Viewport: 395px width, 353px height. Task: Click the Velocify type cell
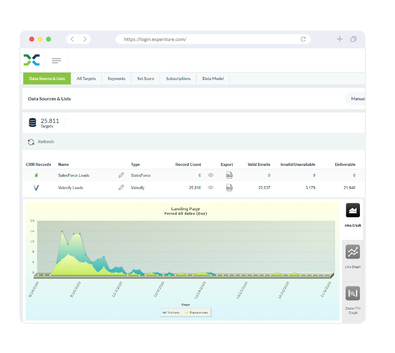(x=138, y=188)
